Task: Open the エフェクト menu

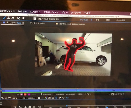Action: tap(35, 12)
